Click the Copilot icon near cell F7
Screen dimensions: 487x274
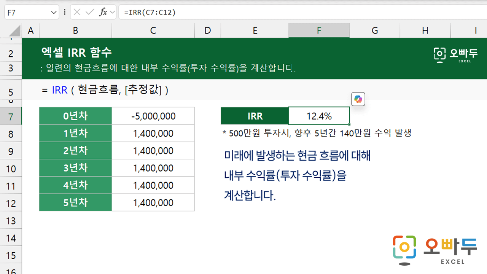click(358, 99)
